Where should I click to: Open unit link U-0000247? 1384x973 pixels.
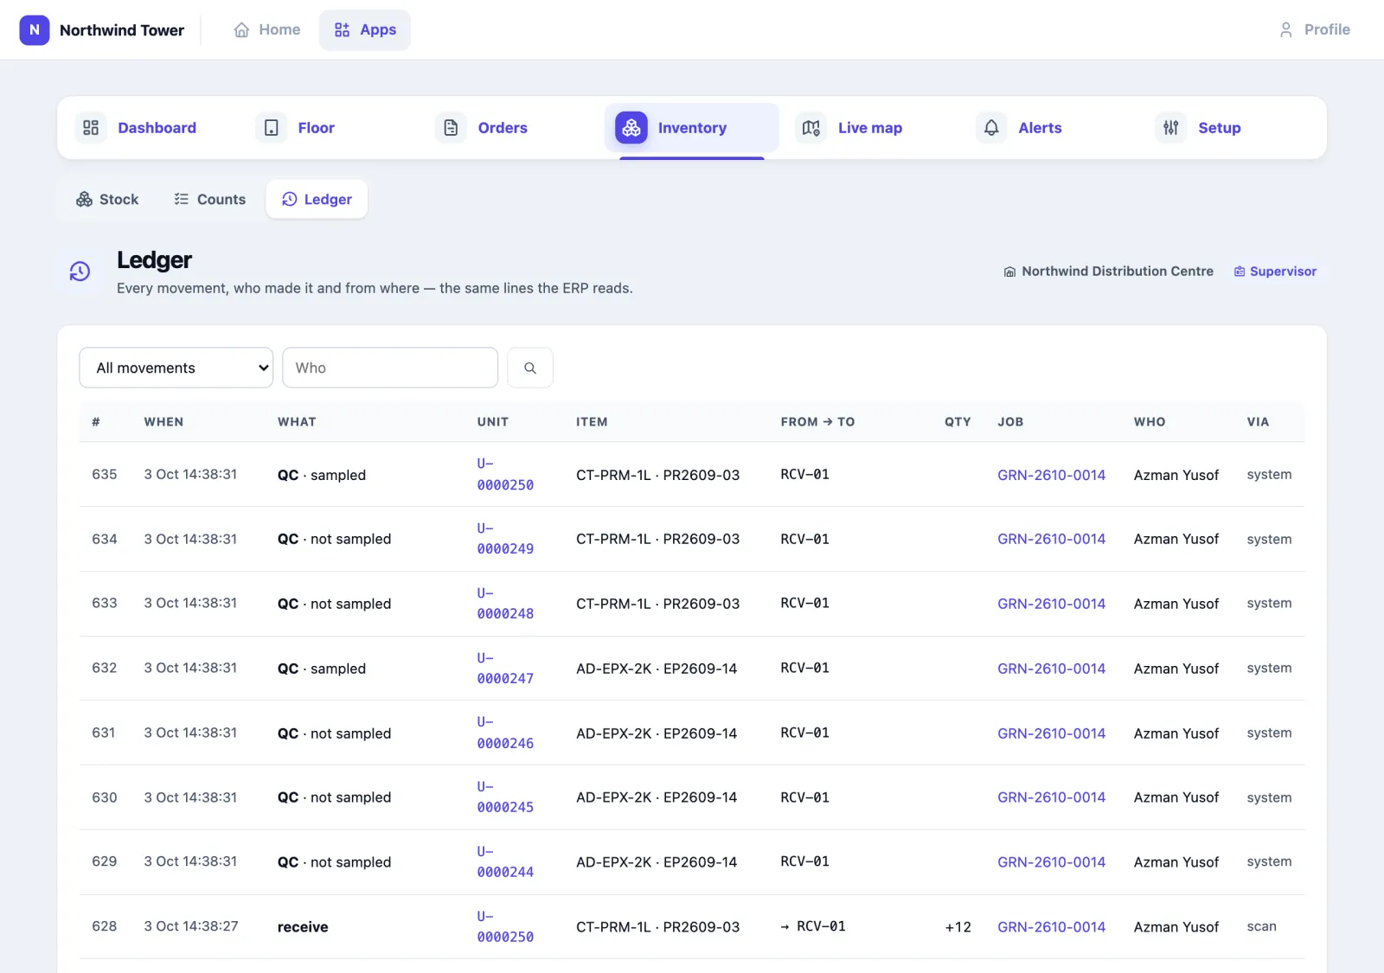505,669
